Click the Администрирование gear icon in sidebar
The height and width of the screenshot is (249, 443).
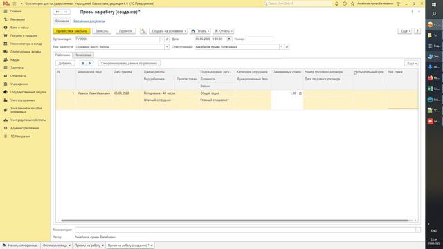pyautogui.click(x=6, y=128)
